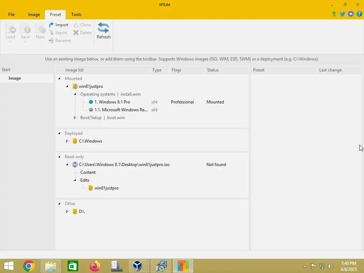The width and height of the screenshot is (364, 273).
Task: Open the Discord link icon
Action: pos(351,14)
